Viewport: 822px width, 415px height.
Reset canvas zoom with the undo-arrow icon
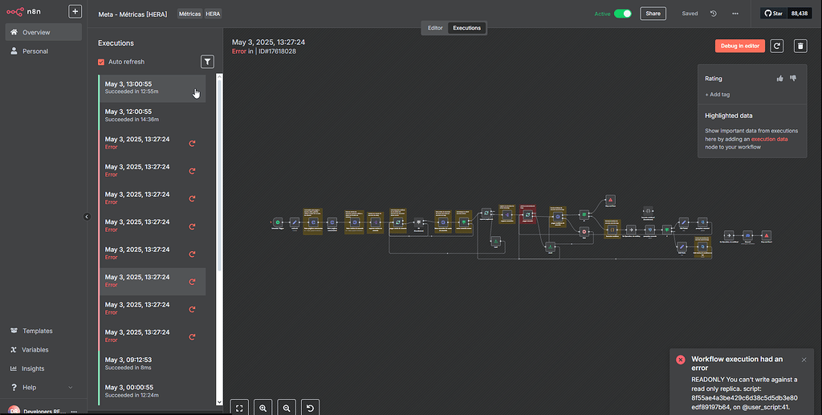pyautogui.click(x=310, y=407)
